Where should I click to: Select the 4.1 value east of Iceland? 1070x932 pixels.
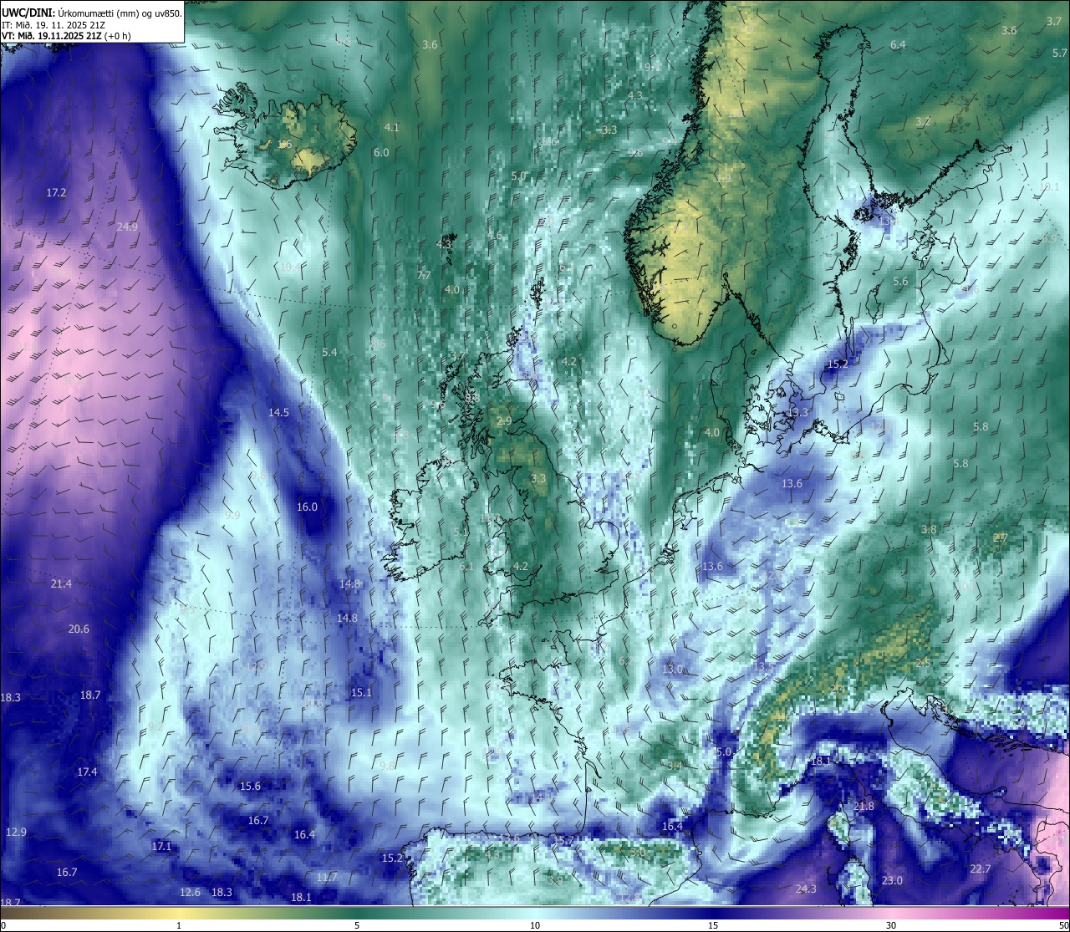391,128
